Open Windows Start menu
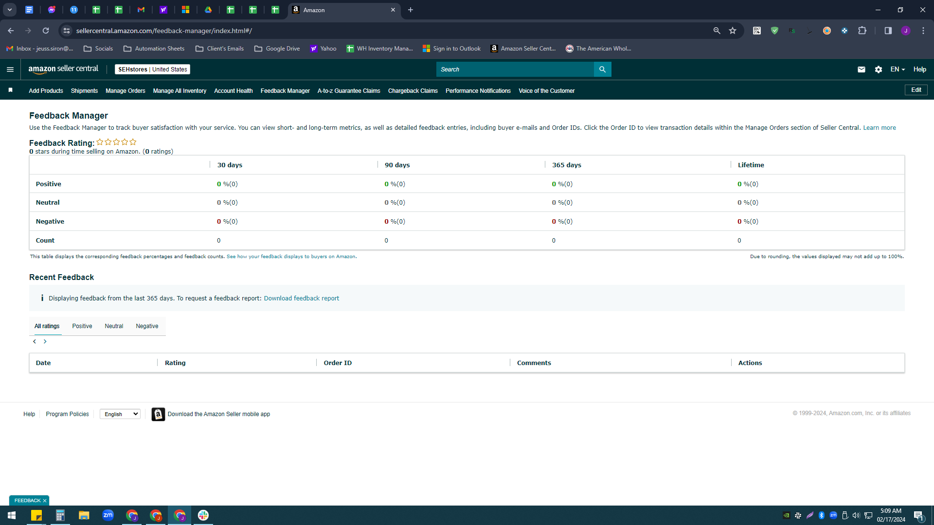This screenshot has width=934, height=525. click(x=12, y=515)
